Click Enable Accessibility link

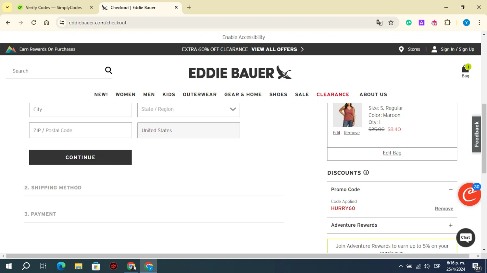pyautogui.click(x=243, y=37)
